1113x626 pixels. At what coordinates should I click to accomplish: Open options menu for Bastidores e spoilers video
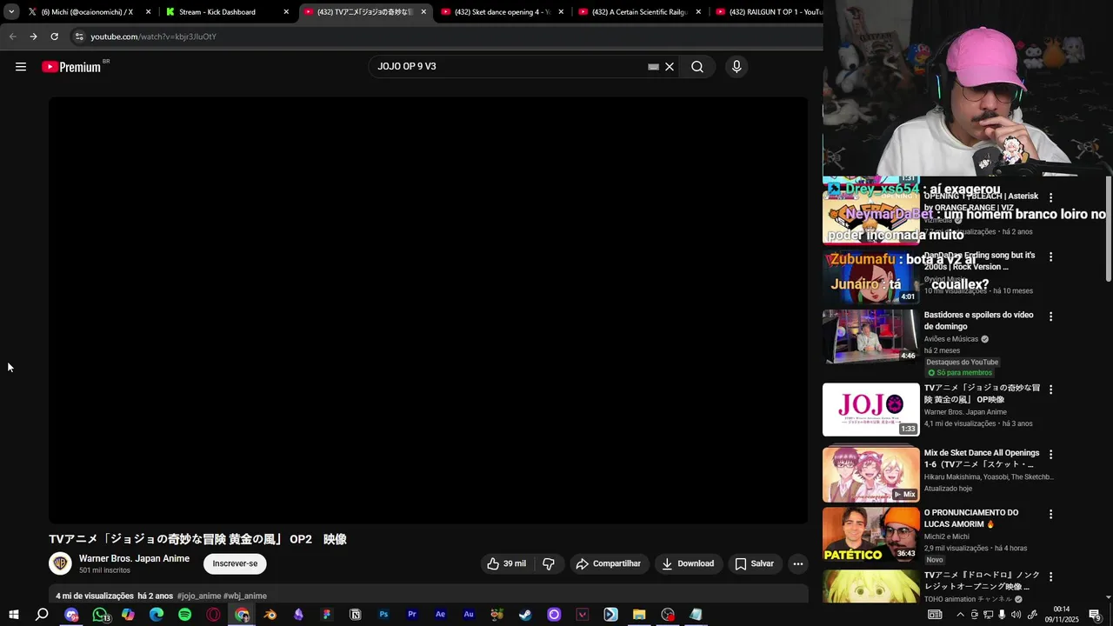click(x=1050, y=316)
